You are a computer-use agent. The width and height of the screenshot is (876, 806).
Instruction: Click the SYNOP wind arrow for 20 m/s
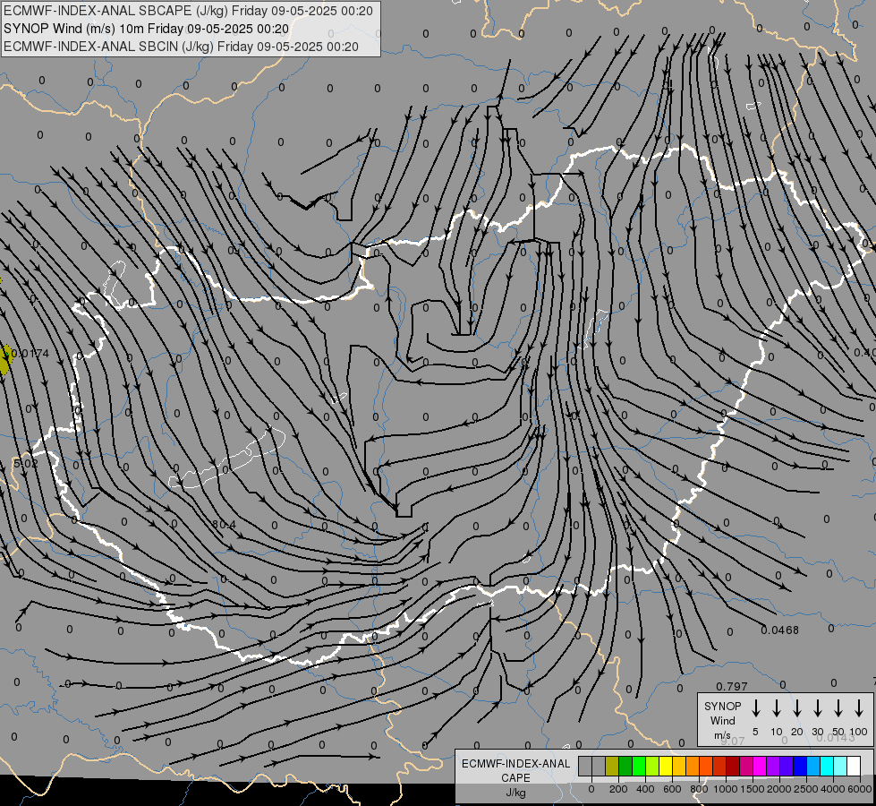tap(796, 707)
